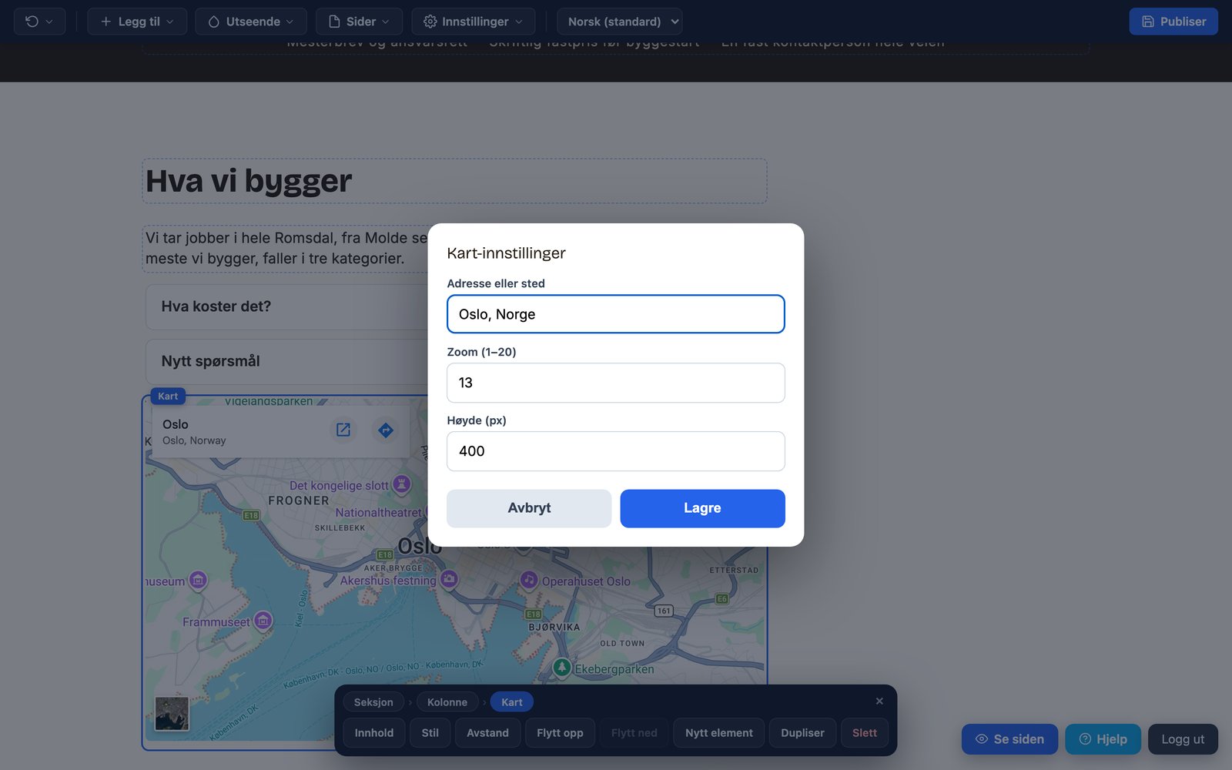Screen dimensions: 1232x770
Task: Edit the Zoom (1–20) value
Action: [616, 383]
